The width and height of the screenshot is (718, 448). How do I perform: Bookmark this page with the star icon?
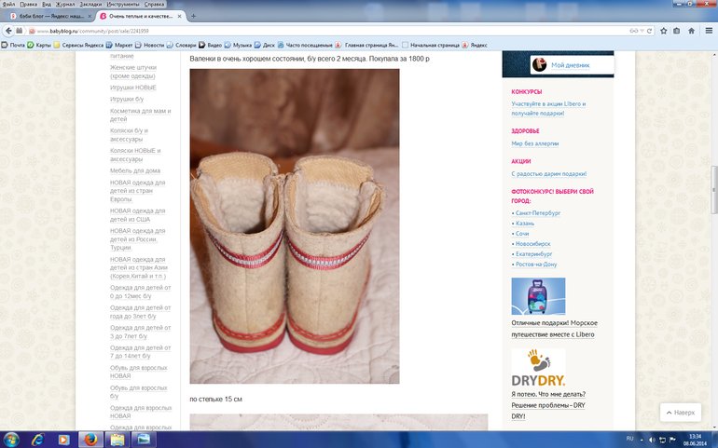[664, 31]
